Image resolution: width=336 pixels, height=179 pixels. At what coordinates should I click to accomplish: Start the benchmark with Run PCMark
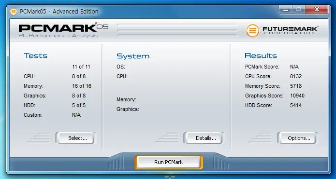click(168, 162)
